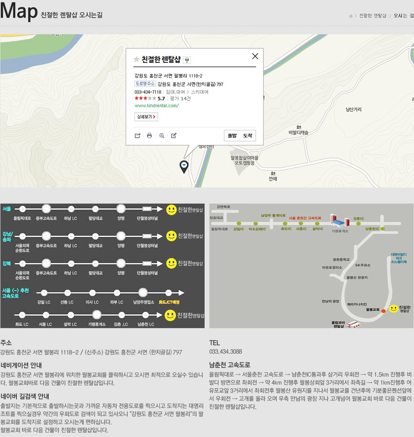Click the share icon in the map popup

pos(137,136)
